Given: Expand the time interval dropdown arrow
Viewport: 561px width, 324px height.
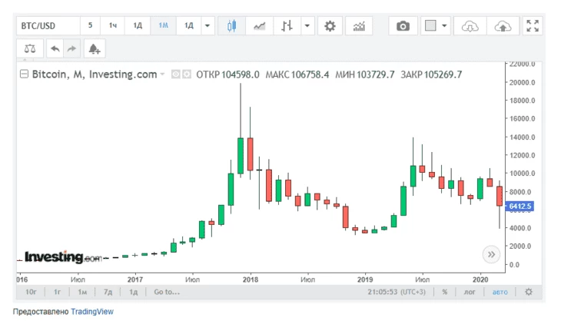Looking at the screenshot, I should (x=207, y=26).
